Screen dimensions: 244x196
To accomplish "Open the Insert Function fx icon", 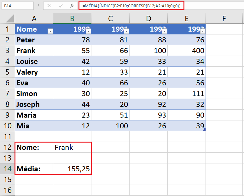I will pyautogui.click(x=72, y=6).
